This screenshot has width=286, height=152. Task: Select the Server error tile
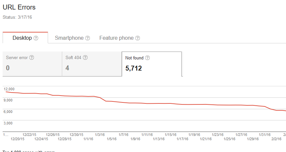[x=32, y=64]
